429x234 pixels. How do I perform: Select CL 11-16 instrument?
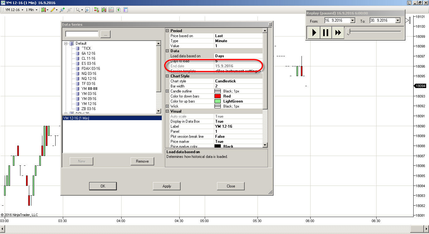tap(88, 58)
